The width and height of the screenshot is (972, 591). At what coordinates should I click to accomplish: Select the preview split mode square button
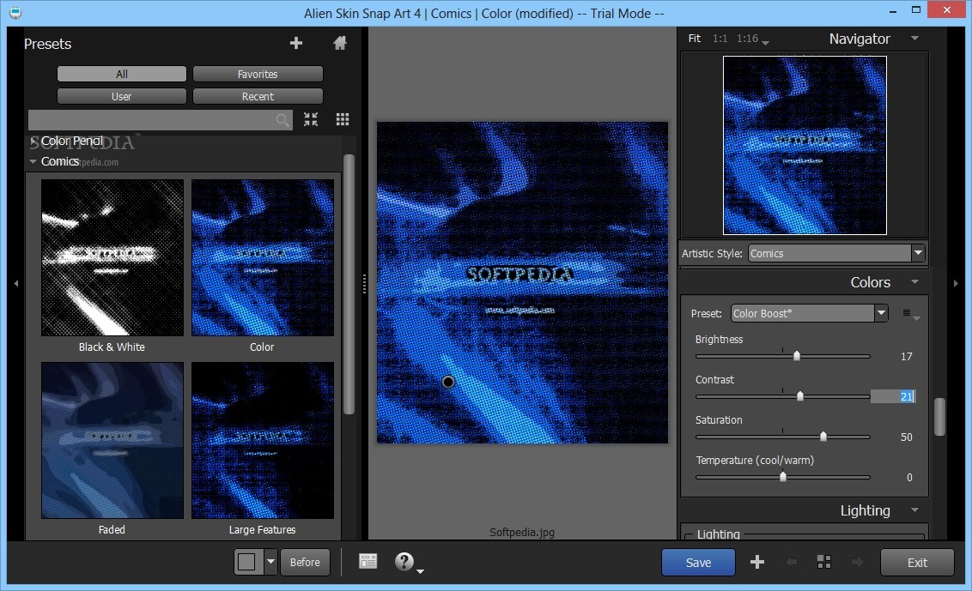click(x=247, y=562)
